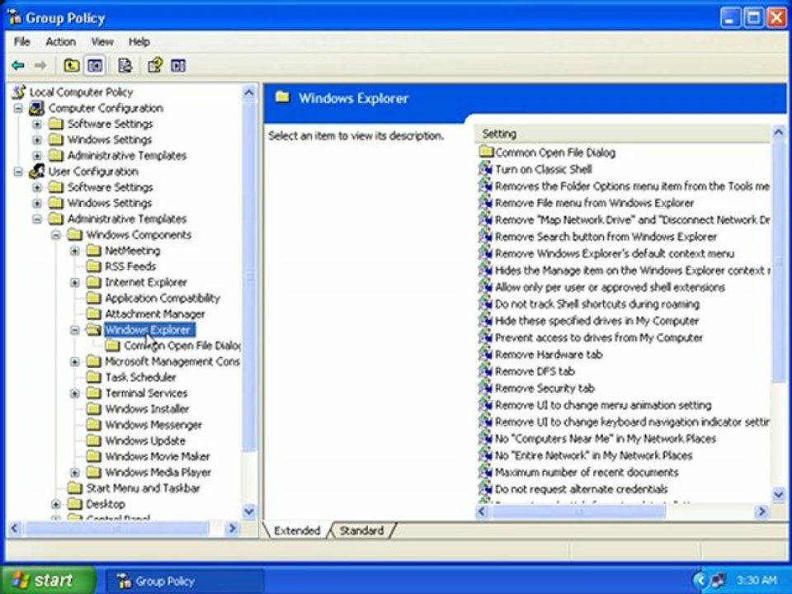Viewport: 792px width, 594px height.
Task: Select Windows Messenger in the tree
Action: point(153,425)
